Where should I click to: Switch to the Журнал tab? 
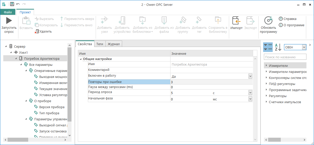[x=114, y=44]
